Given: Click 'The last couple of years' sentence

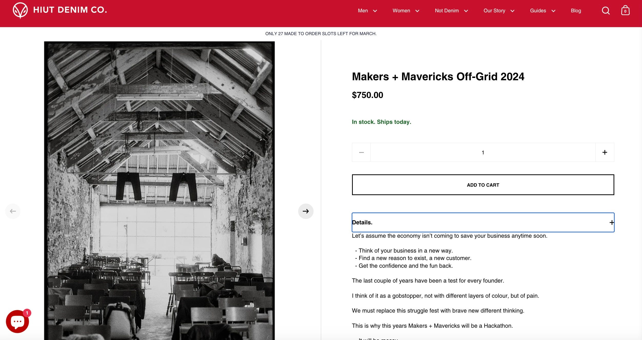Looking at the screenshot, I should pyautogui.click(x=428, y=281).
